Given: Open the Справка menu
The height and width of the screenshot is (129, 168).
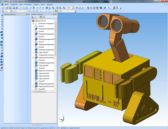Looking at the screenshot, I should point(50,5).
